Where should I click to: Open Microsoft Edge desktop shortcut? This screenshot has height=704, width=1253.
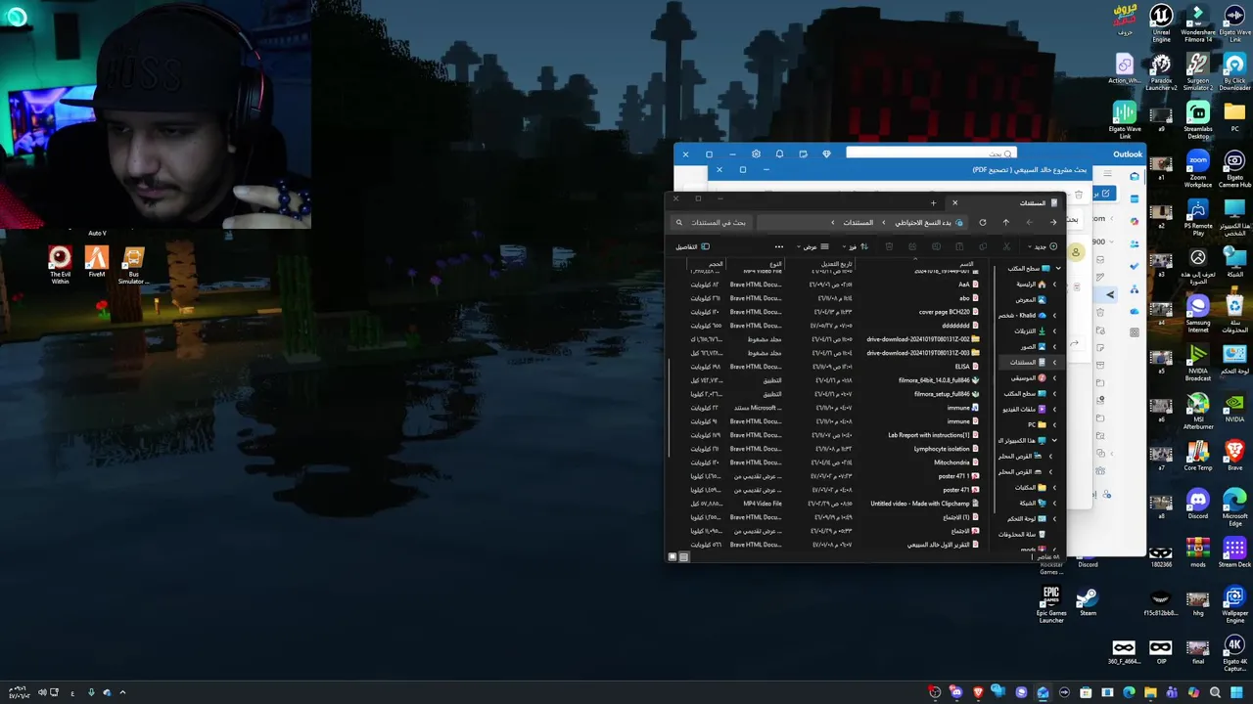[1234, 507]
